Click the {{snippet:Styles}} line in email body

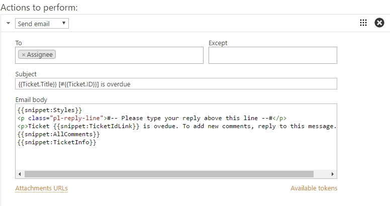click(50, 110)
